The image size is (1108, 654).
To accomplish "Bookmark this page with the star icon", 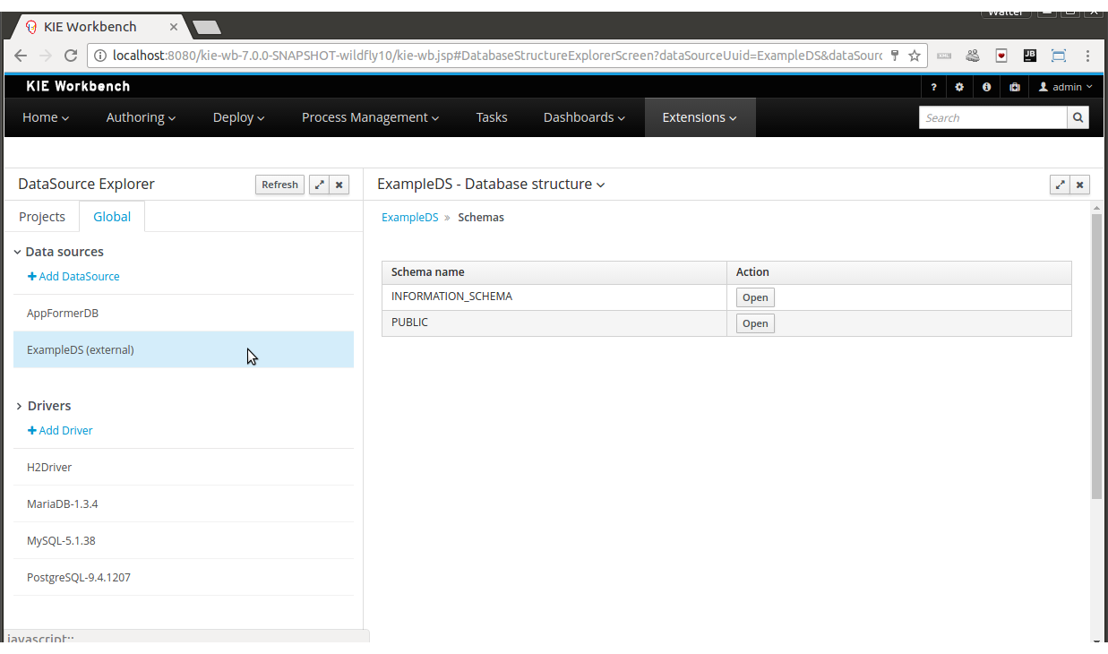I will (914, 56).
